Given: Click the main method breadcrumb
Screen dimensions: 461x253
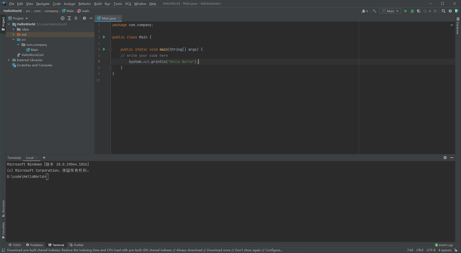Looking at the screenshot, I should 83,11.
